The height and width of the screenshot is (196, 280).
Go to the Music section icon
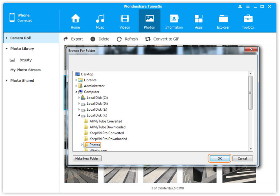tap(100, 19)
